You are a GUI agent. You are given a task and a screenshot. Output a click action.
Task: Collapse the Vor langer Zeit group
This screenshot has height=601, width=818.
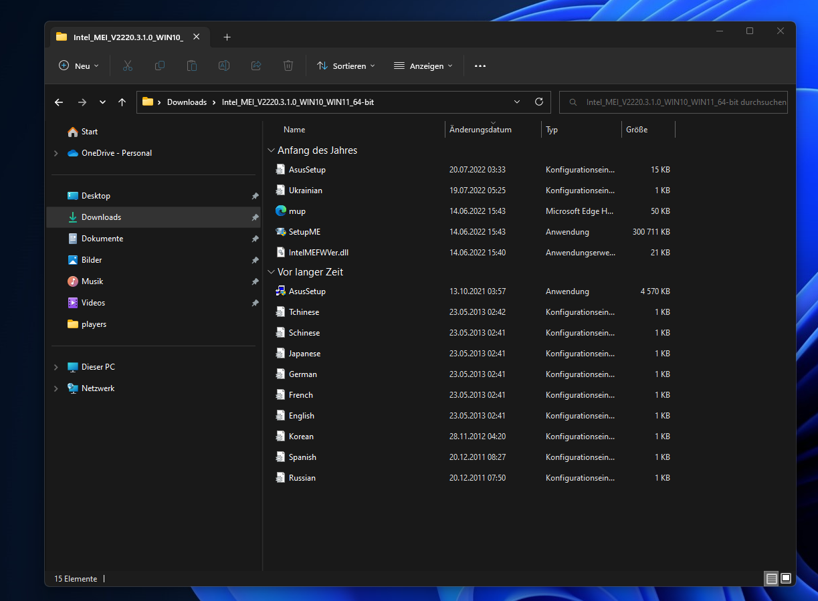click(271, 272)
